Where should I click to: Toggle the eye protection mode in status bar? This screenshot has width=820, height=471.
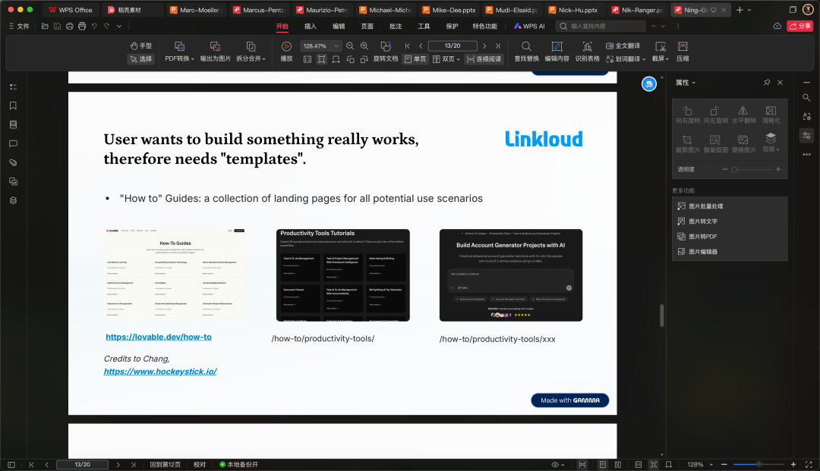pos(558,464)
